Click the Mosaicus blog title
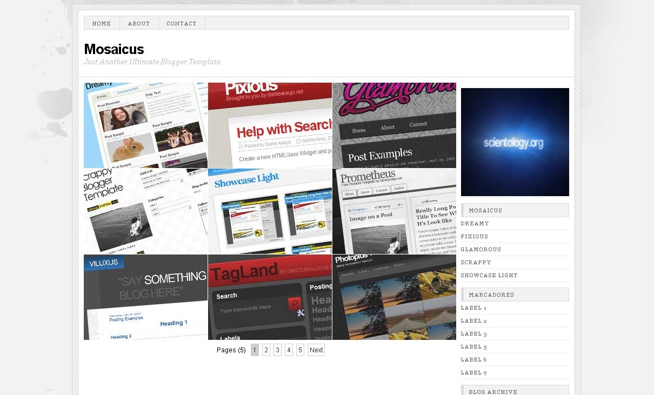Screen dimensions: 654x395 [x=114, y=49]
